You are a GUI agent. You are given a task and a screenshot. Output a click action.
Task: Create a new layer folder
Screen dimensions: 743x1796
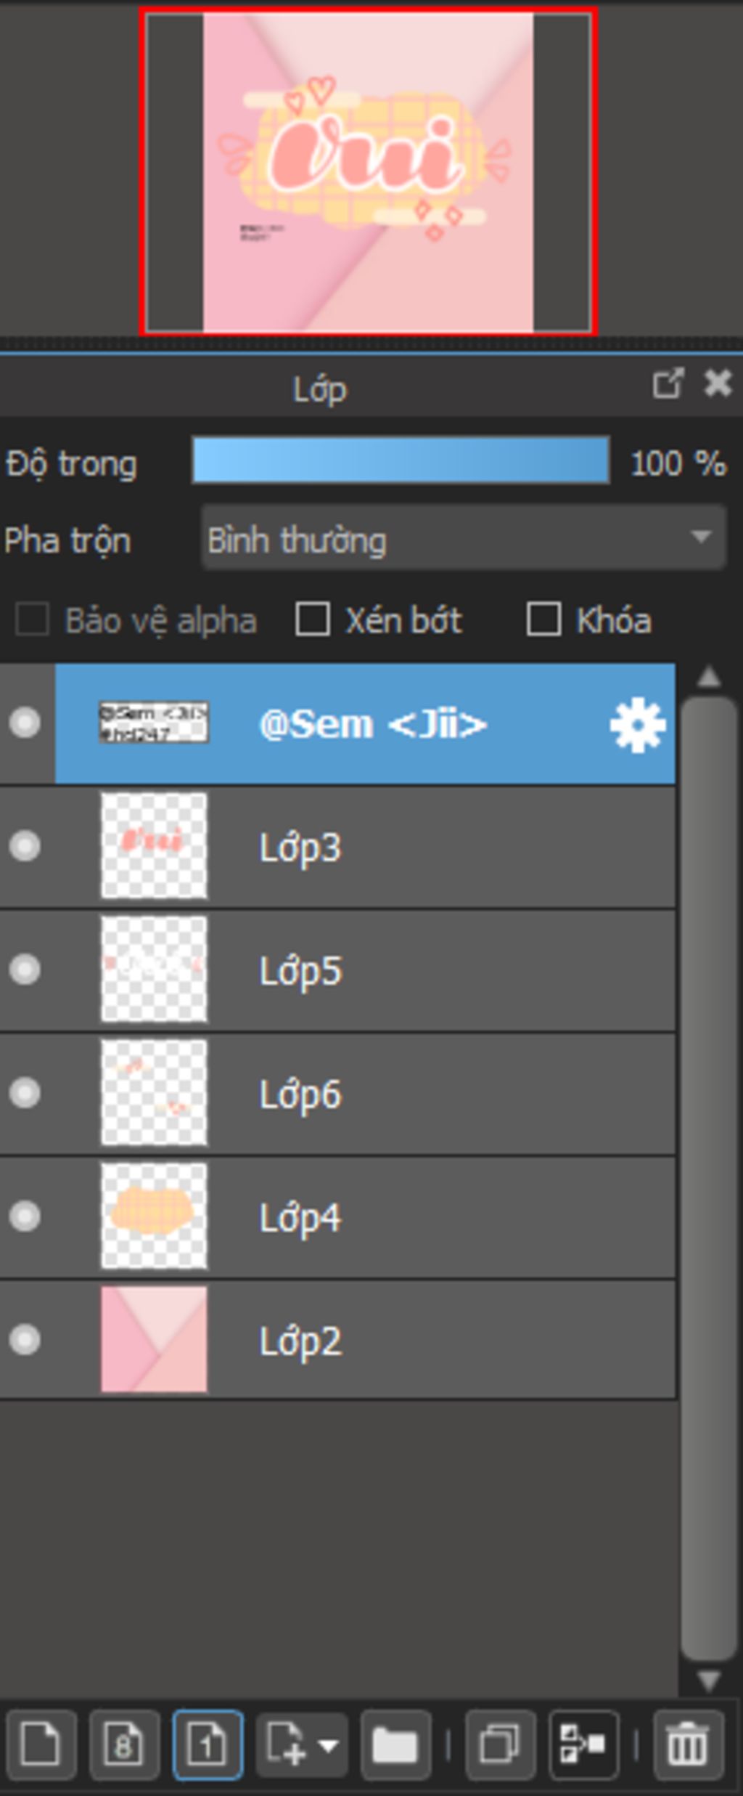pos(395,1743)
